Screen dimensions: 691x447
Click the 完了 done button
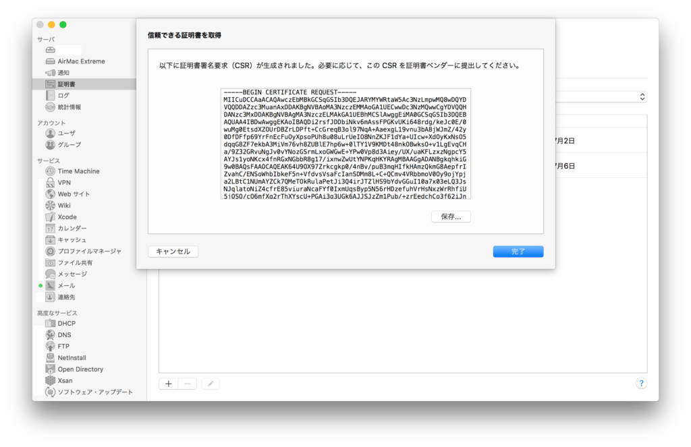pos(518,251)
